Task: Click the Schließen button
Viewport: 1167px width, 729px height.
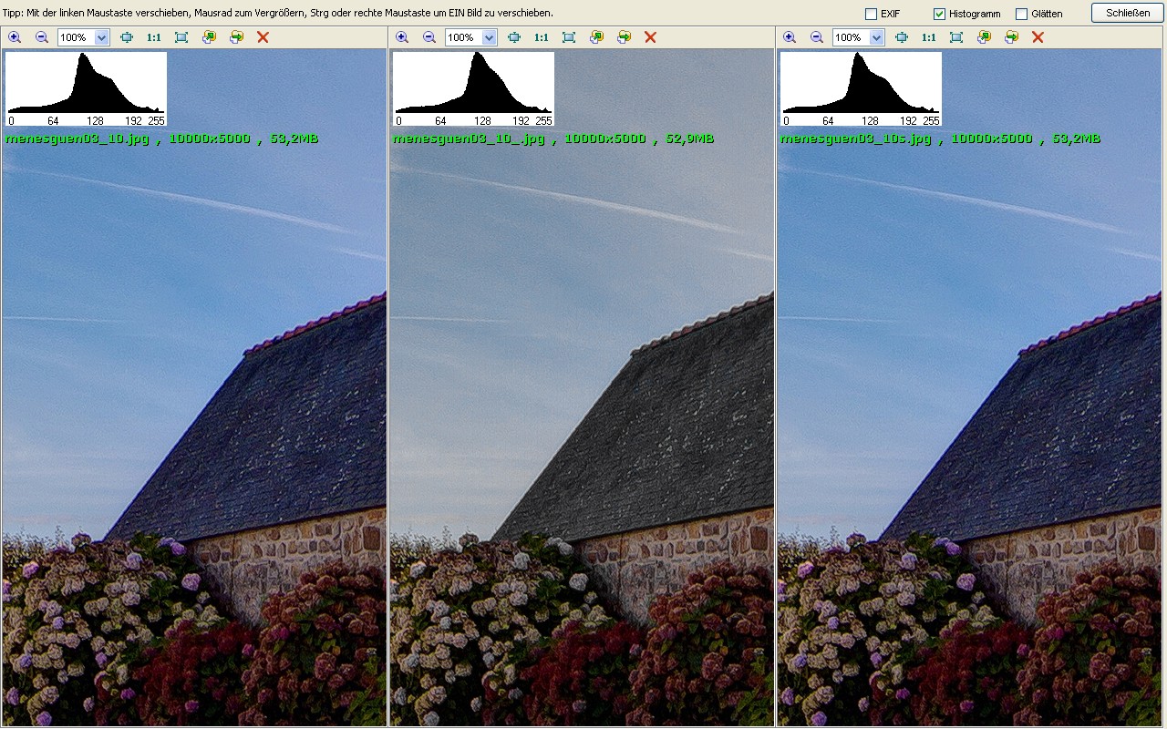Action: tap(1127, 13)
